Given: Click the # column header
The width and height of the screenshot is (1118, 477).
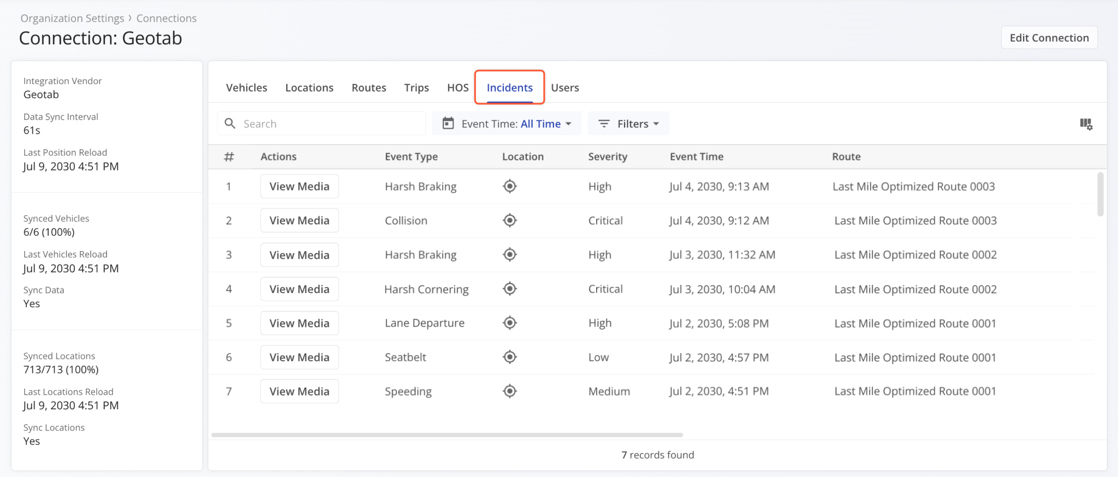Looking at the screenshot, I should (x=229, y=157).
